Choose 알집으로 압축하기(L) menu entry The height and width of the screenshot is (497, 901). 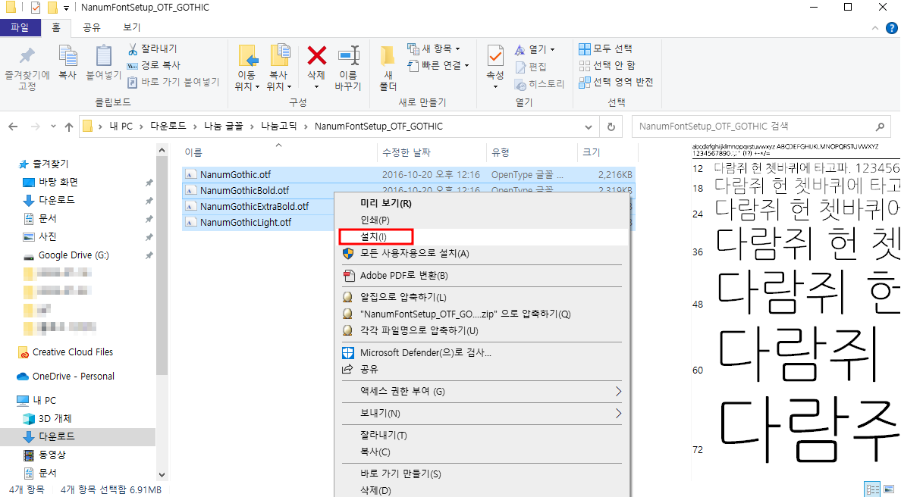click(482, 297)
